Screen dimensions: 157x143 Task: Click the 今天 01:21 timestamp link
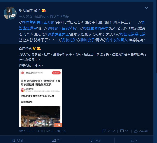point(26,16)
